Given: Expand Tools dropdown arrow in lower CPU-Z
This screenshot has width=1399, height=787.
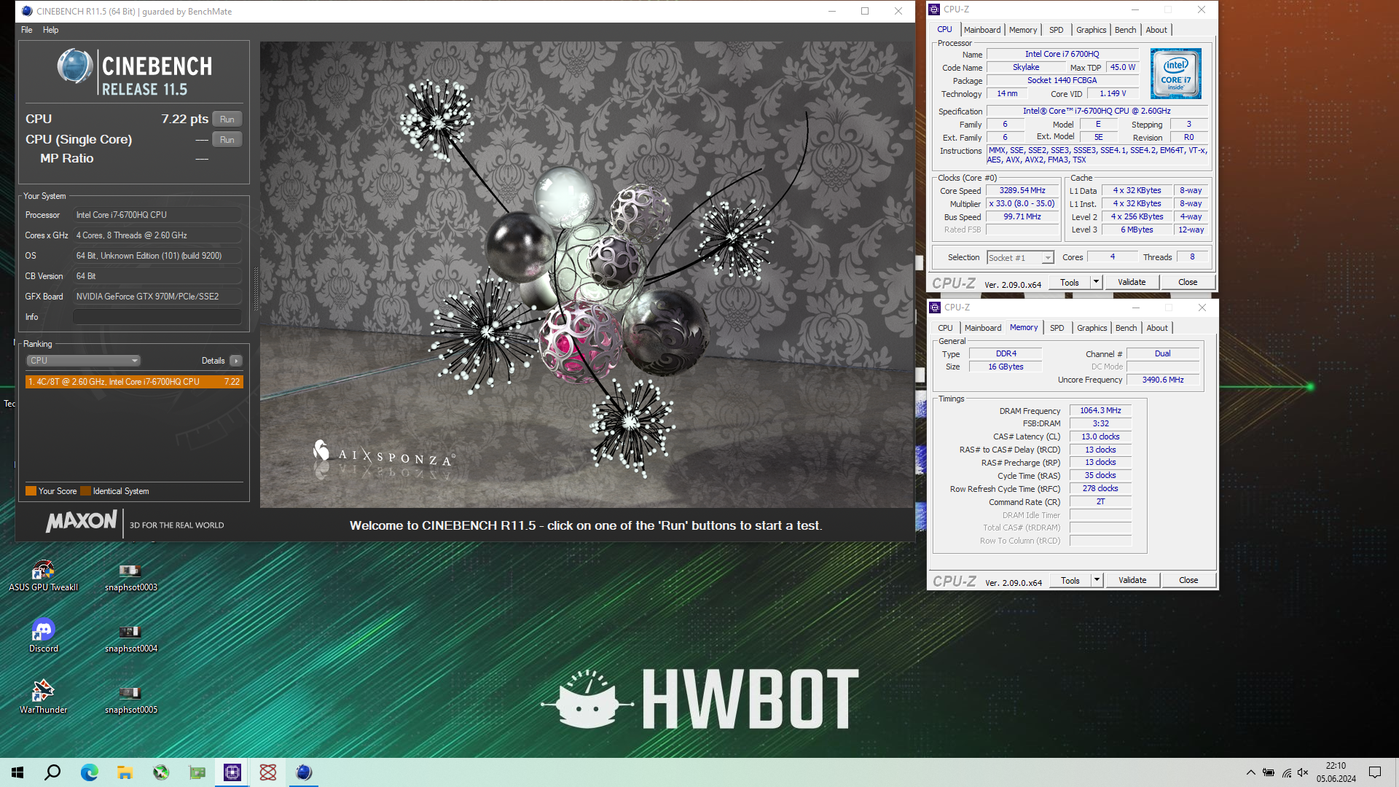Looking at the screenshot, I should [x=1096, y=580].
